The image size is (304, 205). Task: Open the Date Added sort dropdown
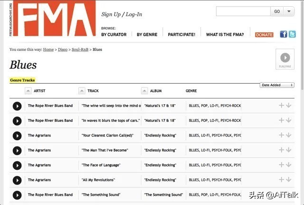pos(277,85)
